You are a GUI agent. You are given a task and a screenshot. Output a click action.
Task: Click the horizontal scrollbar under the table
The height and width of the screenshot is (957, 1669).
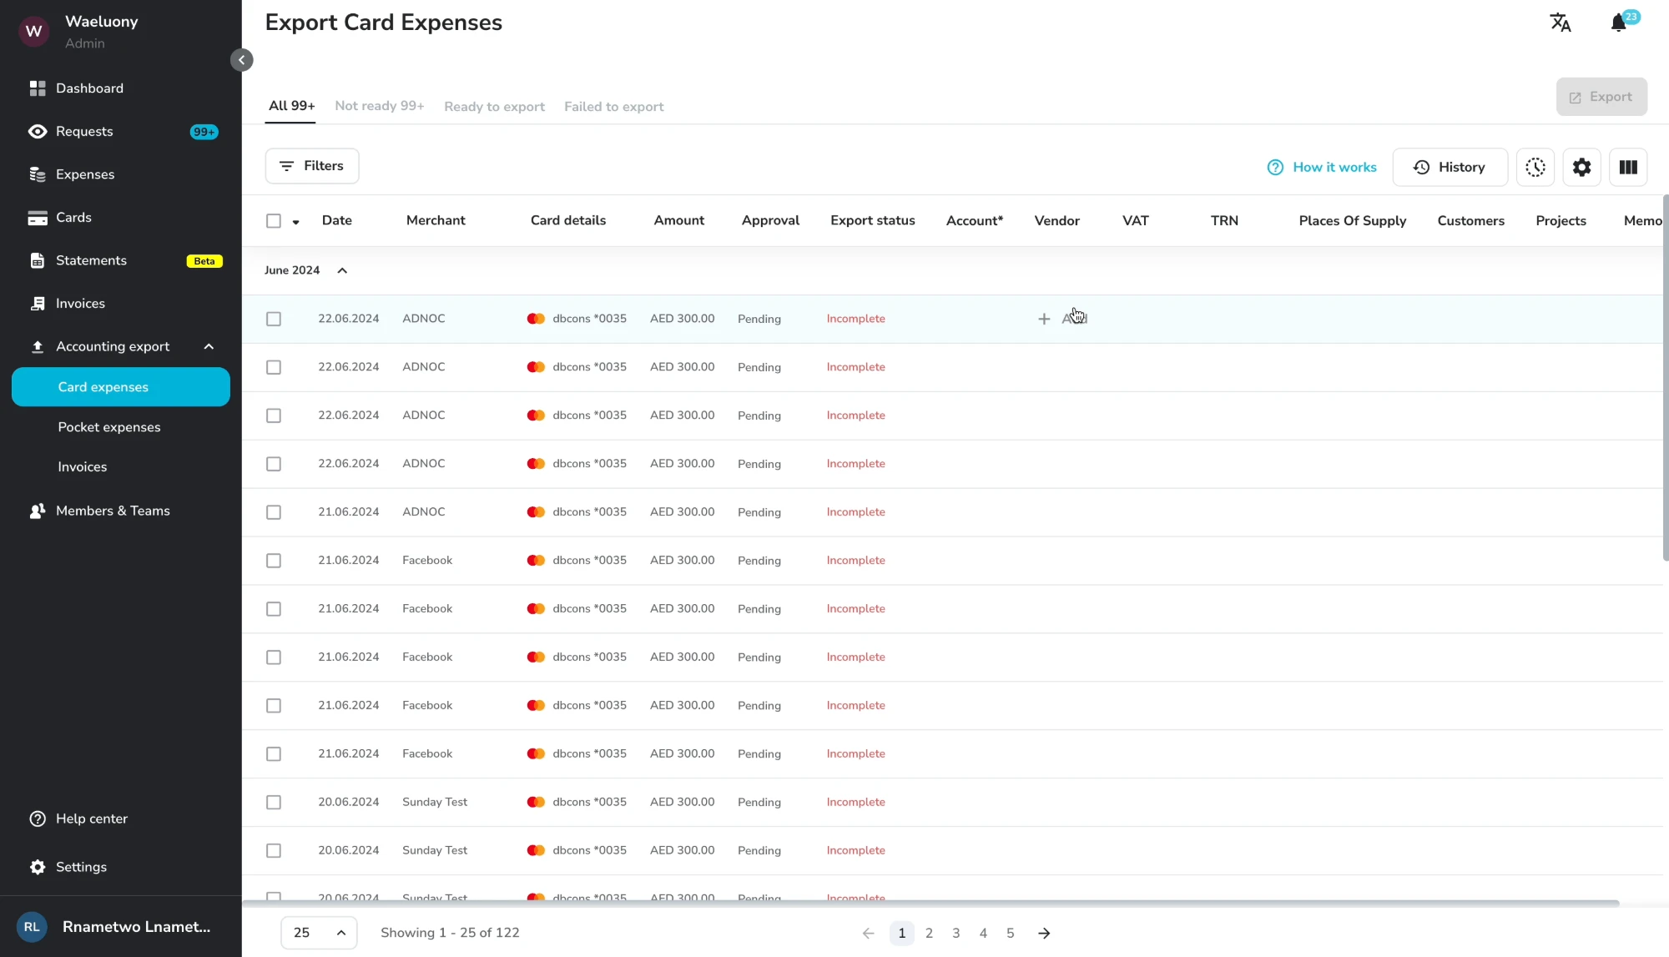(x=930, y=904)
